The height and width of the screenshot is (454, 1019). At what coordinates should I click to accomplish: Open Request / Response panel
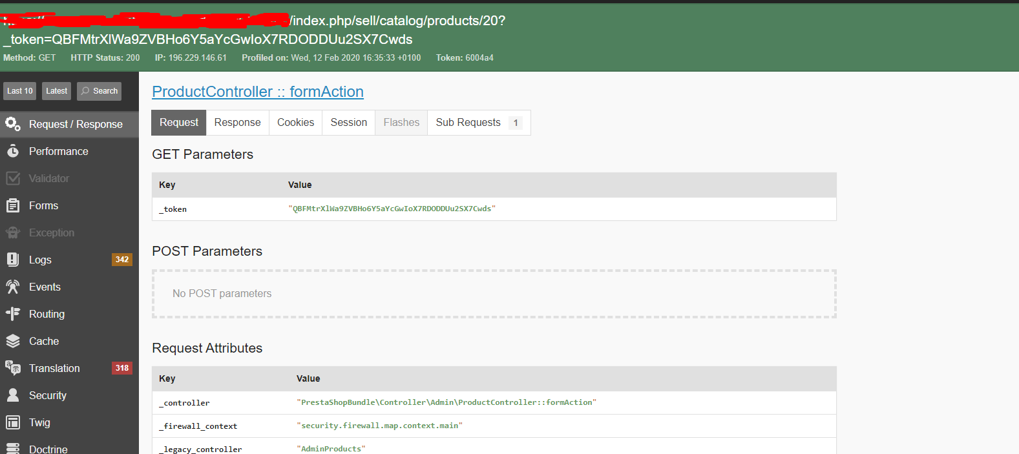pyautogui.click(x=69, y=124)
